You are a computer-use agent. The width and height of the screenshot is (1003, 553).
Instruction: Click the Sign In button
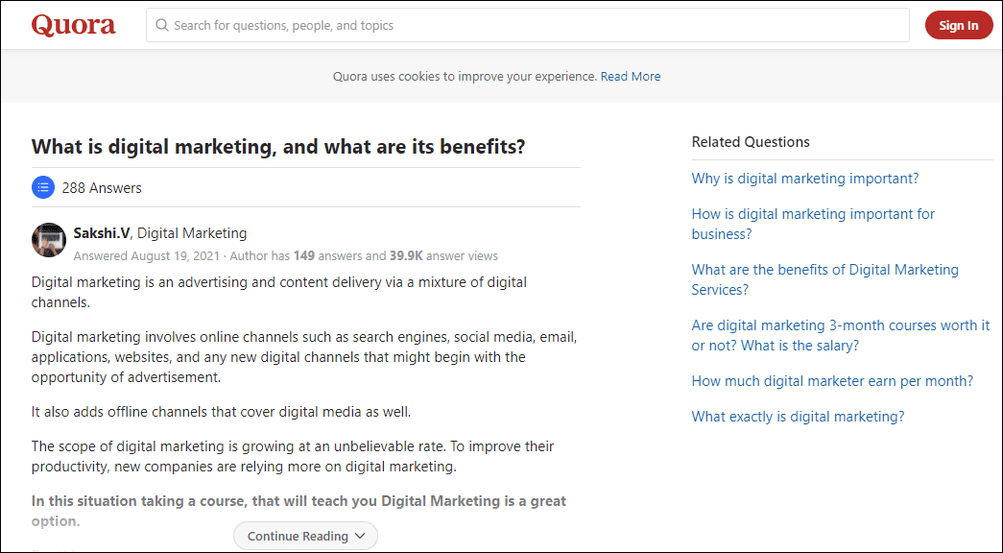[958, 25]
